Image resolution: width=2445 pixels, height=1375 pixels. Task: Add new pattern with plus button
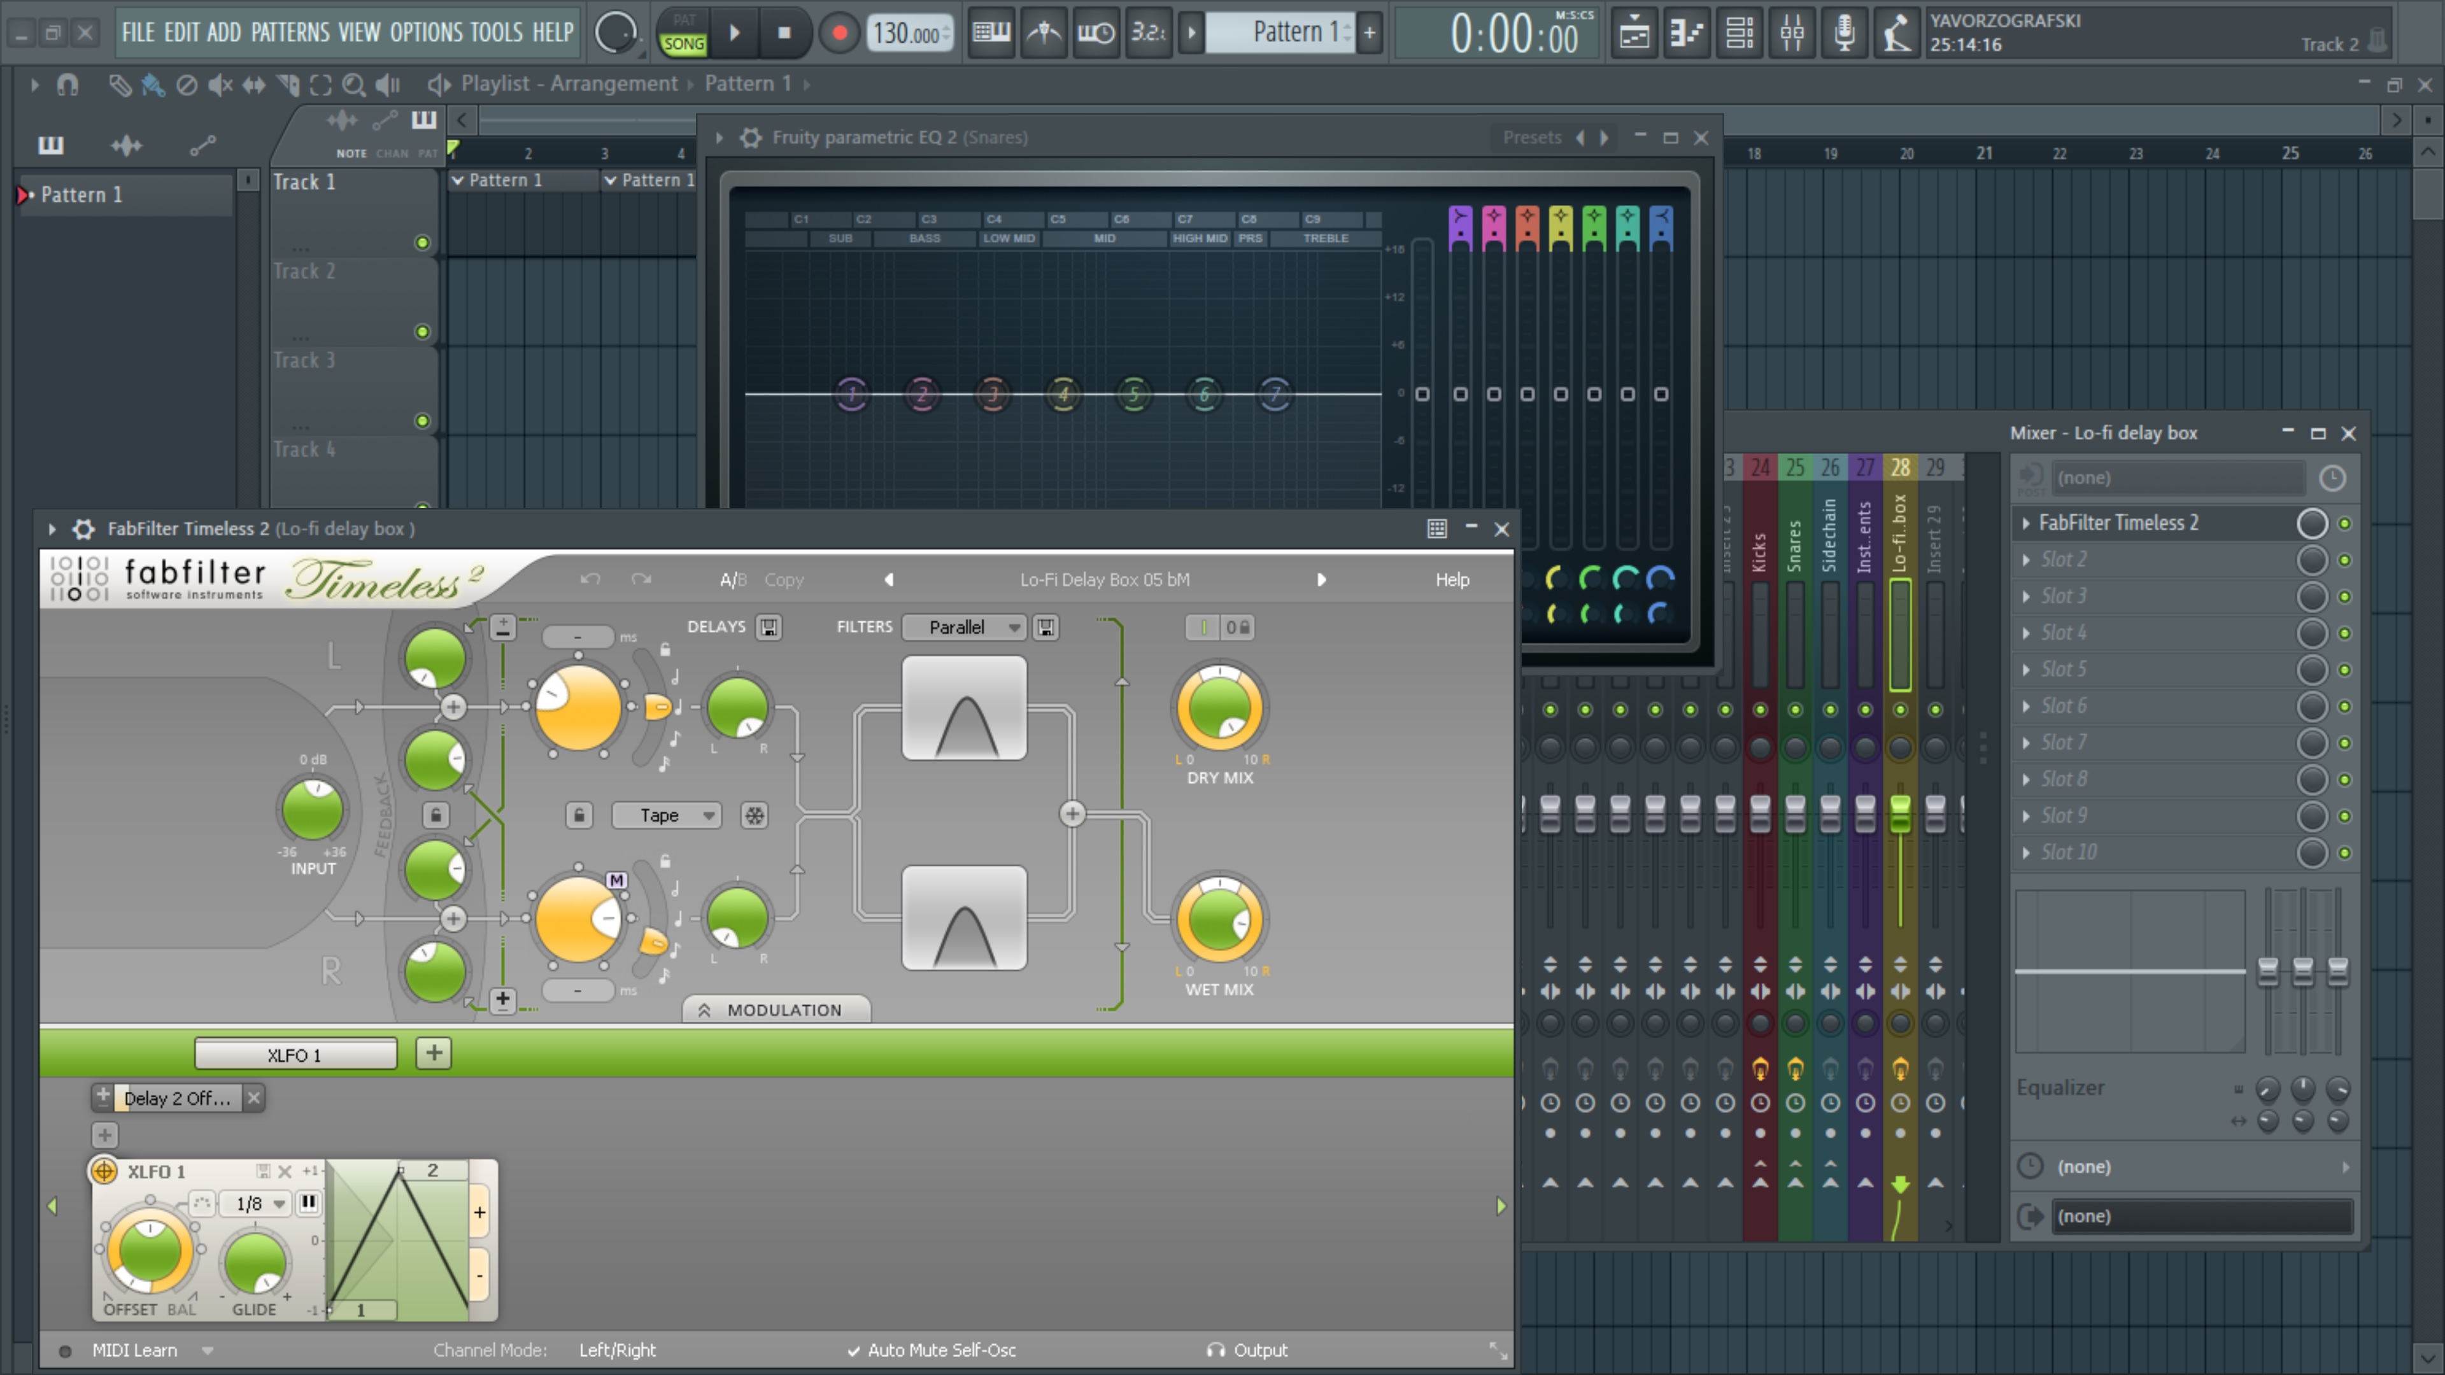1370,33
